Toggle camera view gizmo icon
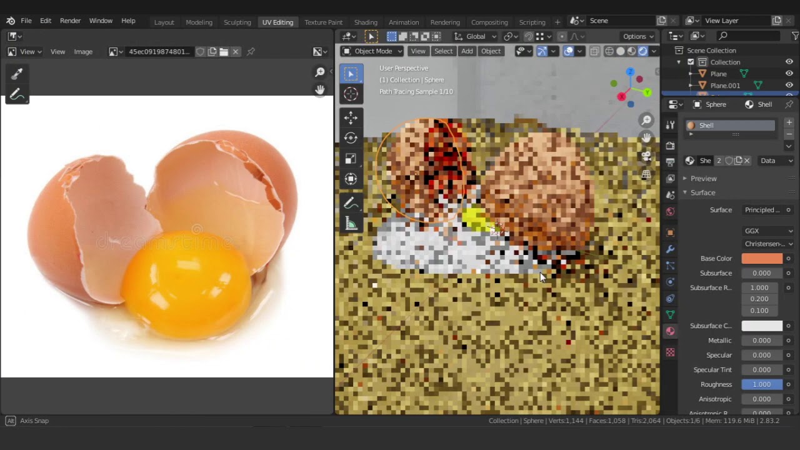800x450 pixels. pyautogui.click(x=646, y=156)
